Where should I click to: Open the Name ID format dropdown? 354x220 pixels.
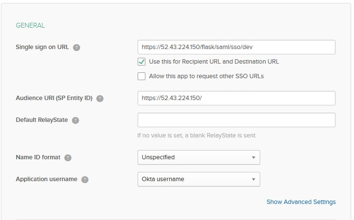[198, 157]
